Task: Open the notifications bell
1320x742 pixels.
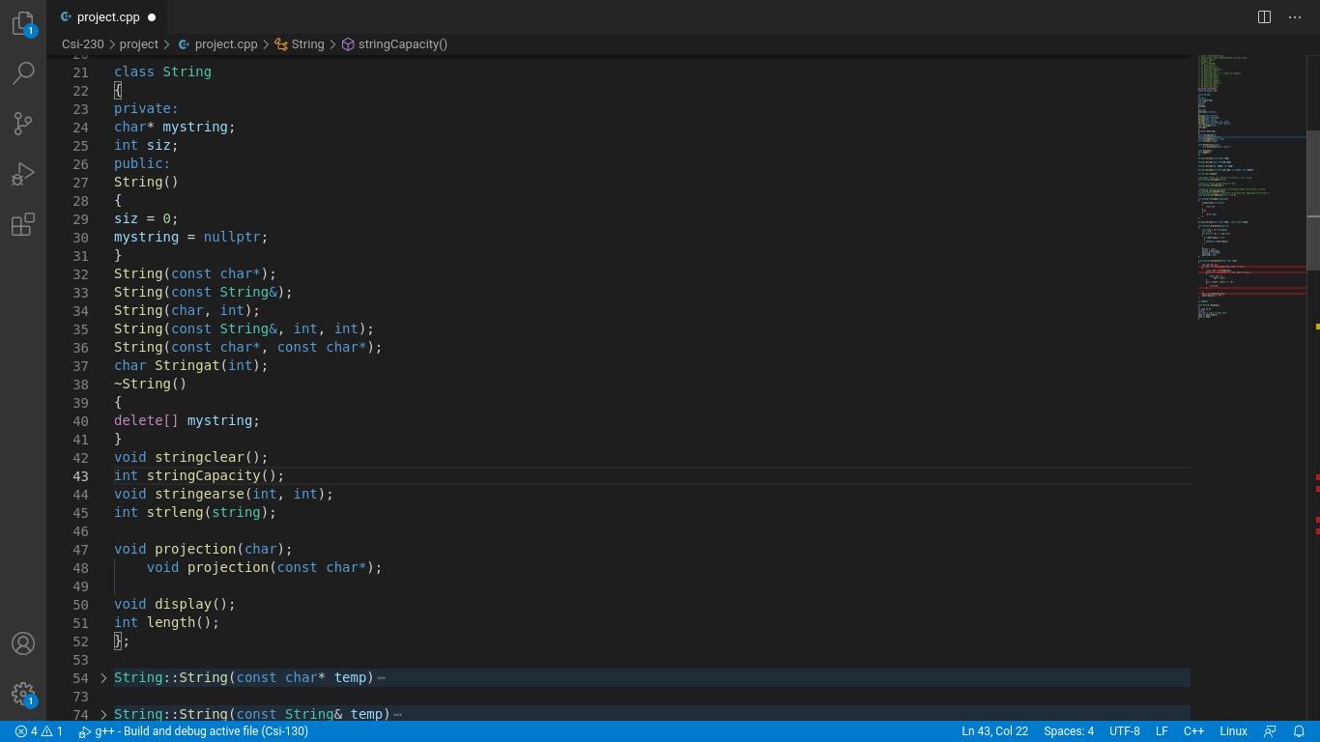Action: pos(1299,730)
